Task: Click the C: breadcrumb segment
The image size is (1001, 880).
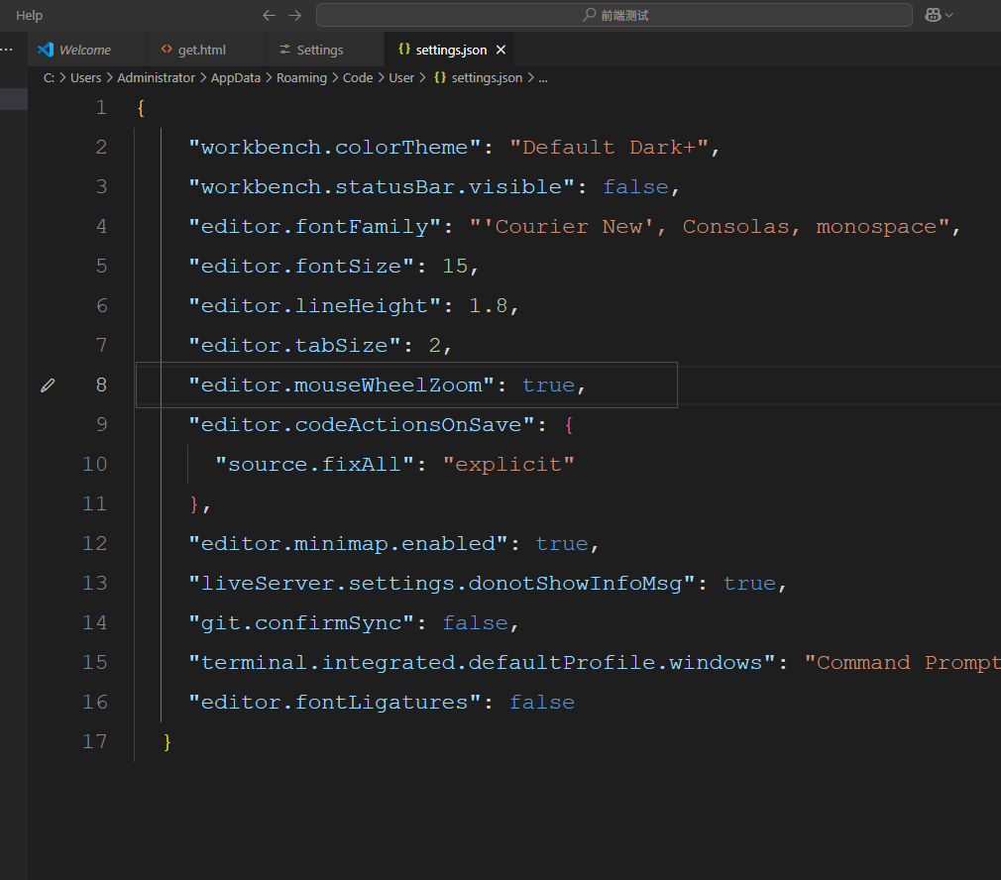Action: click(49, 78)
